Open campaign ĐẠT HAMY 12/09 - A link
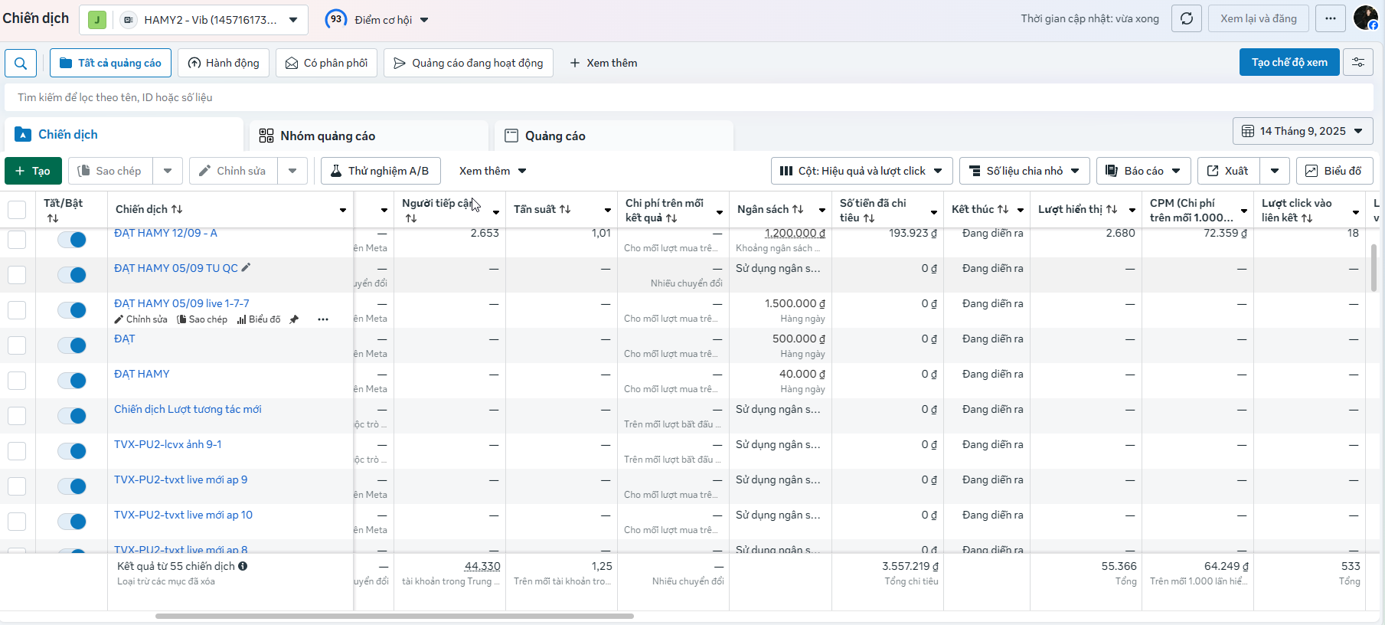 point(165,233)
